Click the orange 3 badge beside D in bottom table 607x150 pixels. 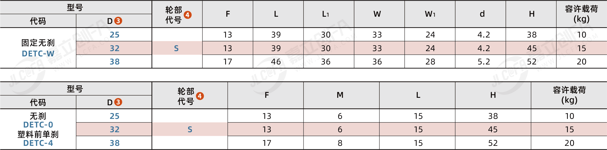118,102
